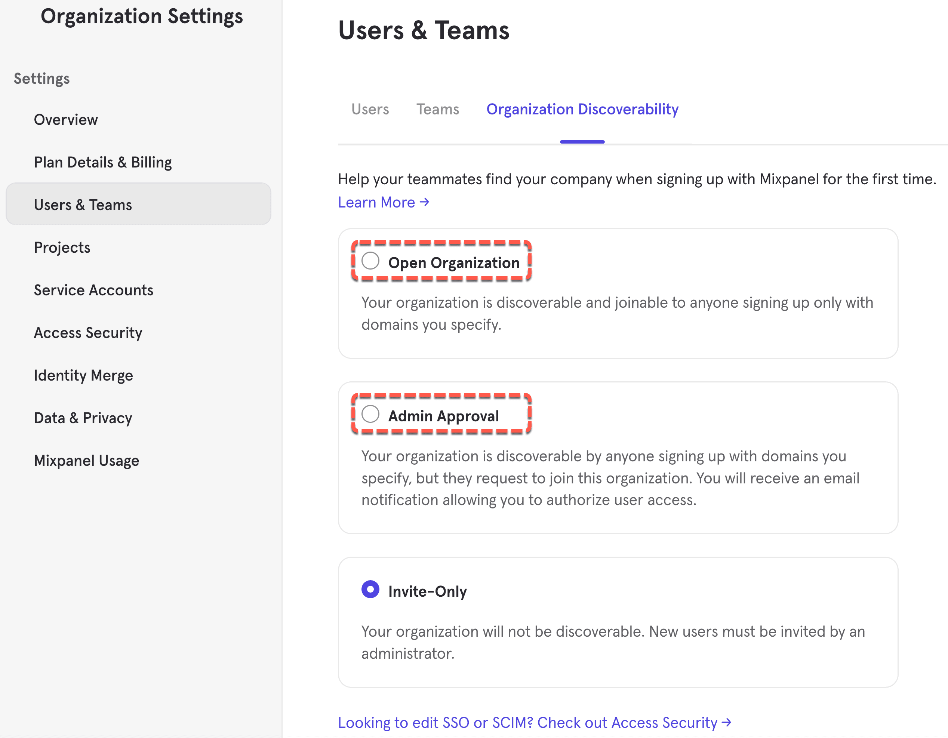Viewport: 948px width, 738px height.
Task: Click the Open Organization label text
Action: [x=453, y=263]
